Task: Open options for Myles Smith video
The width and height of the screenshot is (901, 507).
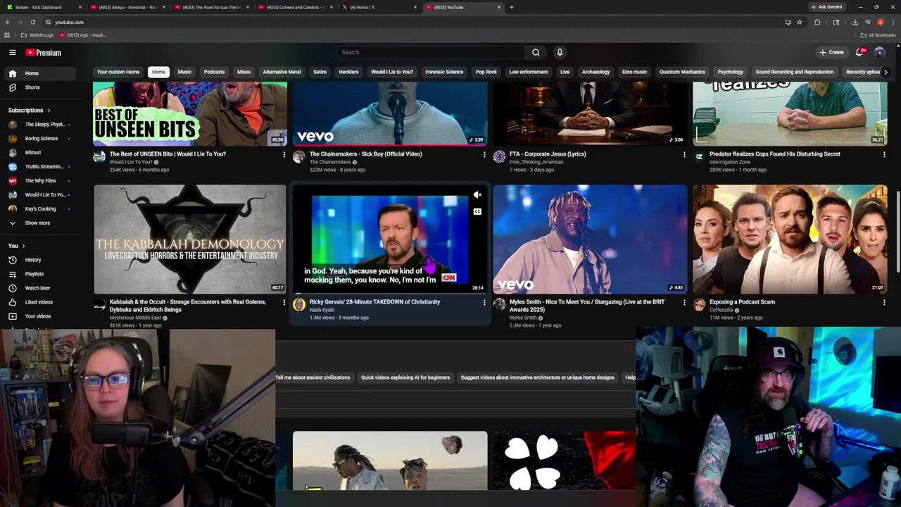Action: pos(684,302)
